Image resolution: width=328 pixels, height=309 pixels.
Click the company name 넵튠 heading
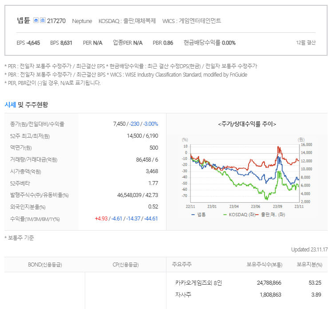point(24,20)
